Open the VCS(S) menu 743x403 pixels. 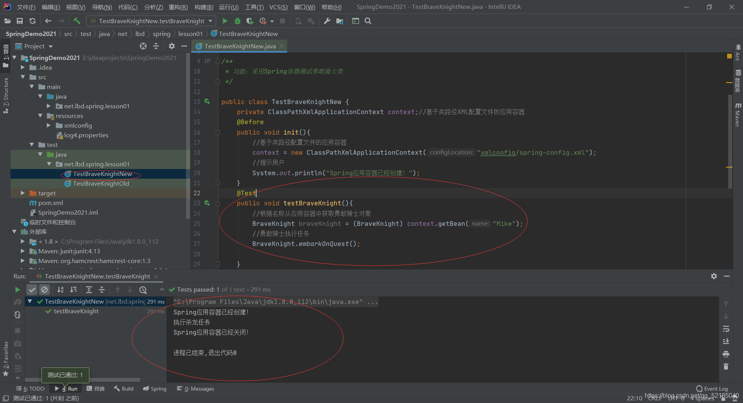coord(278,7)
